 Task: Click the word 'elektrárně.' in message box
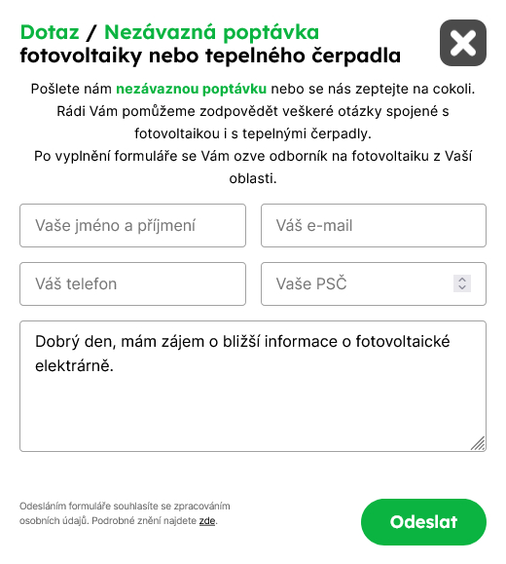(x=74, y=366)
